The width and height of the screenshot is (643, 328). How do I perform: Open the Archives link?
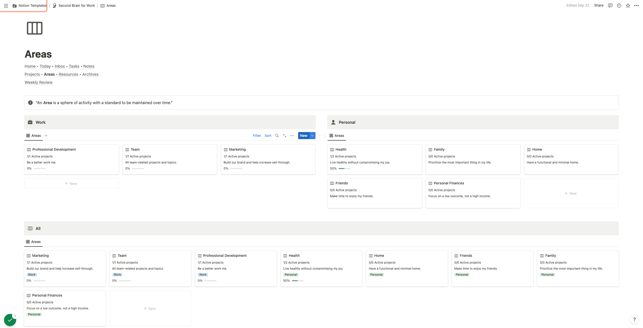coord(90,74)
